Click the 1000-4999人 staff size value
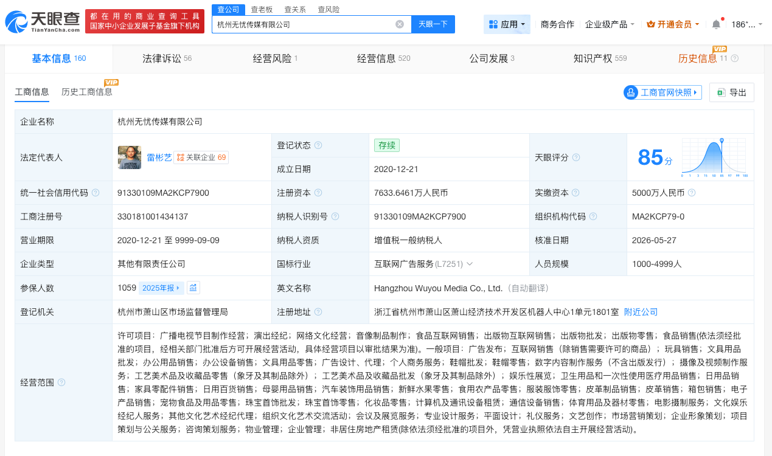 (657, 264)
